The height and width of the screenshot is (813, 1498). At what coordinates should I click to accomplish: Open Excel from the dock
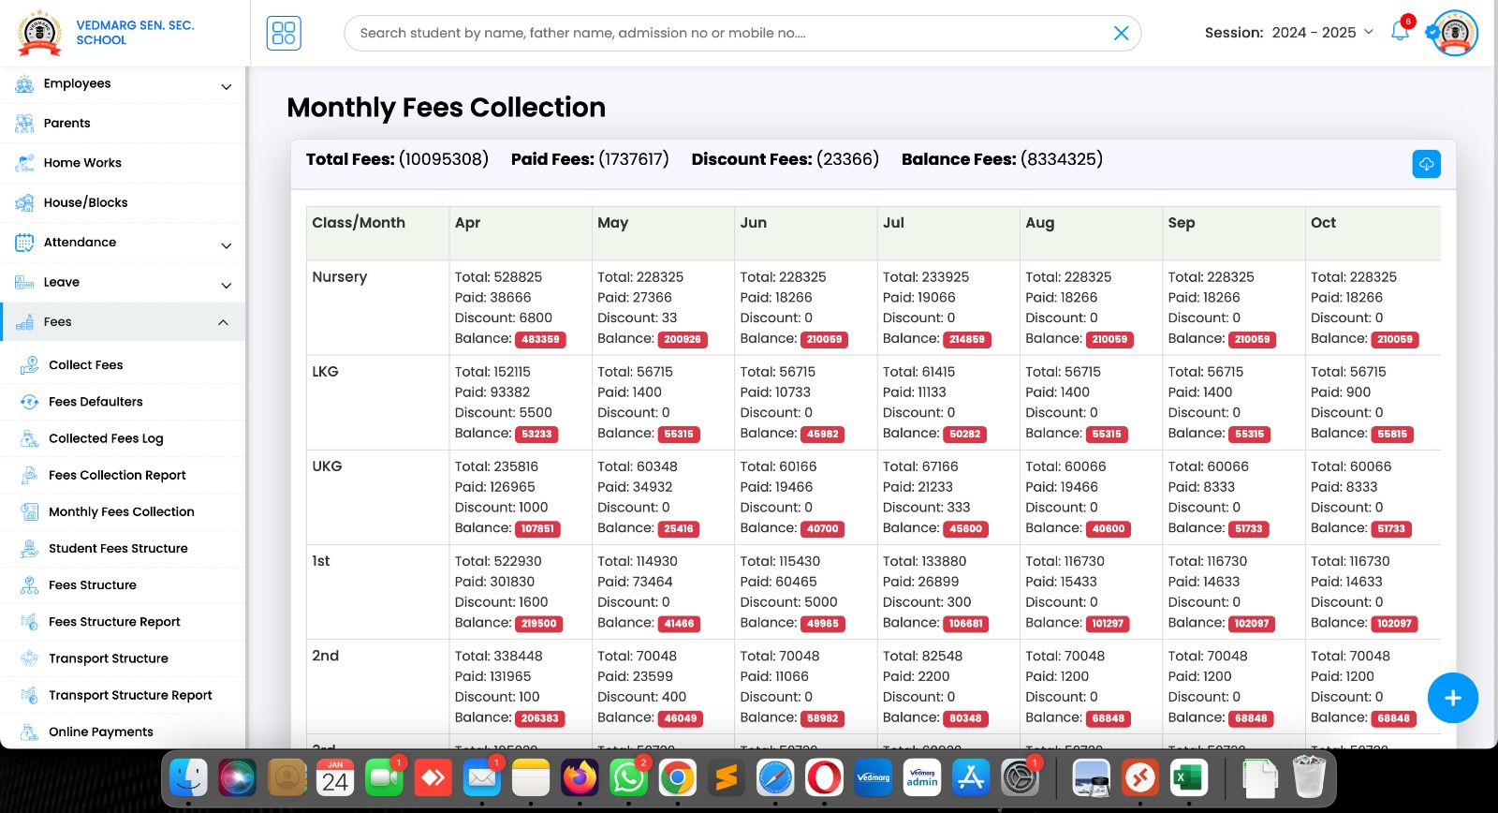1189,777
